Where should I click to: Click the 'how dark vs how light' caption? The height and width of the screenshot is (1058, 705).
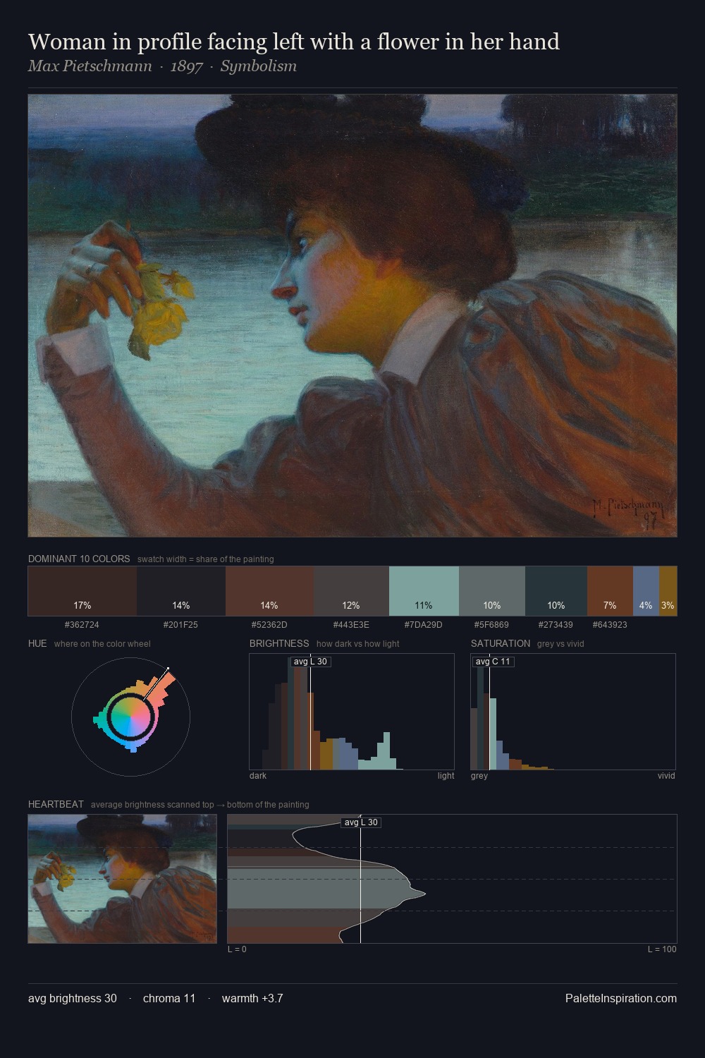point(358,644)
